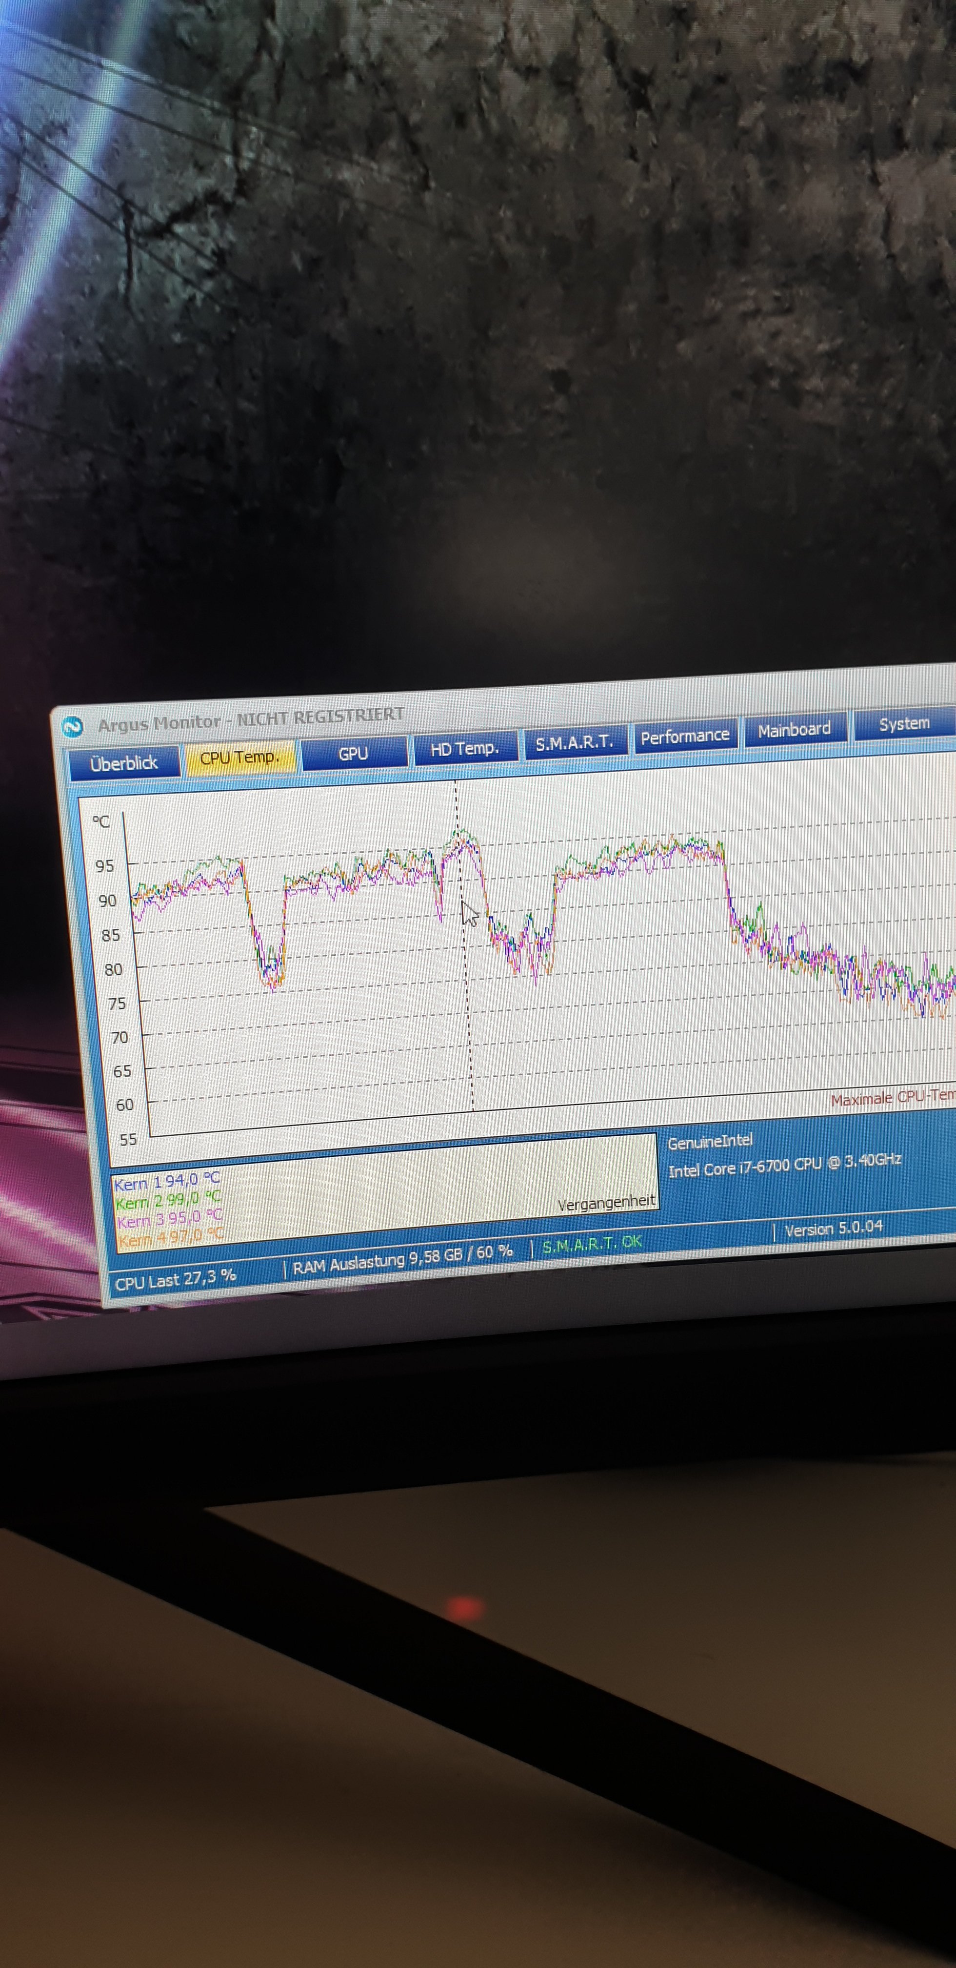Image resolution: width=956 pixels, height=1968 pixels.
Task: Click the Vergangenheit label in the legend panel
Action: tap(606, 1204)
